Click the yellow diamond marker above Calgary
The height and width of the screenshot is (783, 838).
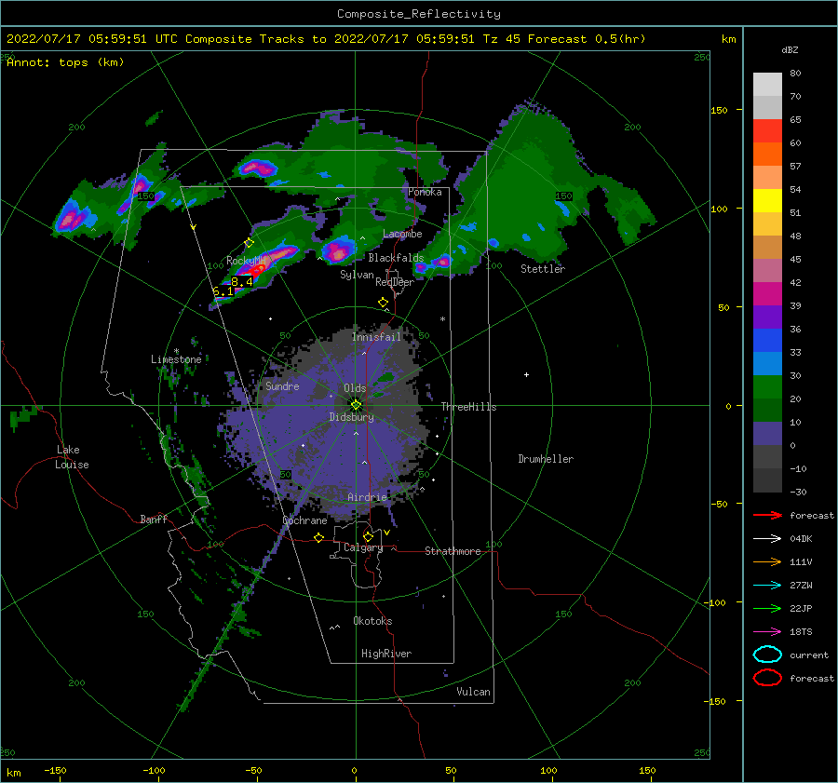pyautogui.click(x=368, y=536)
